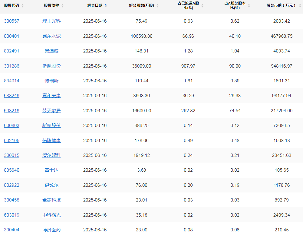Open stock 冀东水泥 details page
The width and height of the screenshot is (303, 235).
51,36
